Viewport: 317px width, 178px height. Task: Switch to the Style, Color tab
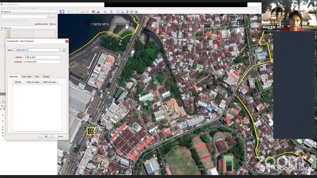point(27,77)
